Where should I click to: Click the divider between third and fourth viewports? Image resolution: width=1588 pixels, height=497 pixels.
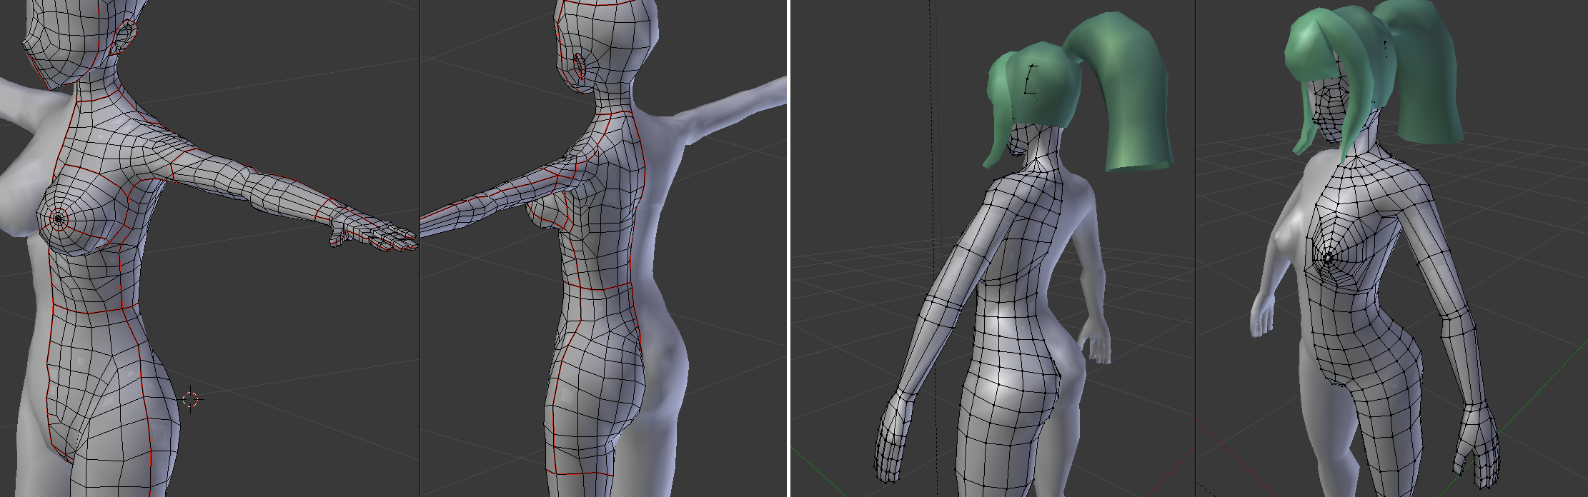[1195, 248]
